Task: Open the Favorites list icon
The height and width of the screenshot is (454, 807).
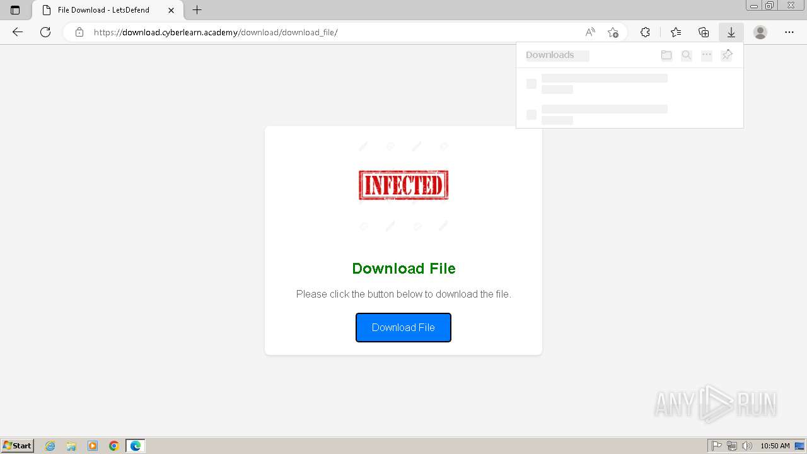Action: click(x=676, y=32)
